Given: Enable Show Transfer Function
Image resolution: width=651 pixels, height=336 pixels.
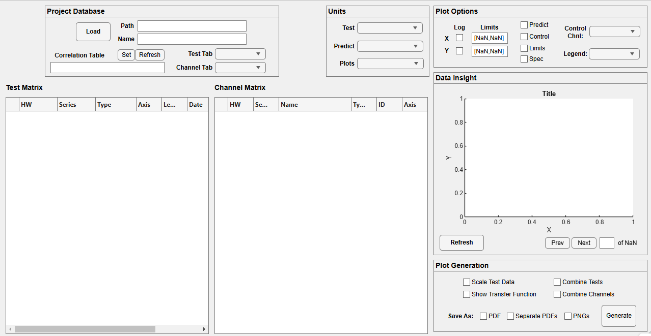Looking at the screenshot, I should coord(467,294).
